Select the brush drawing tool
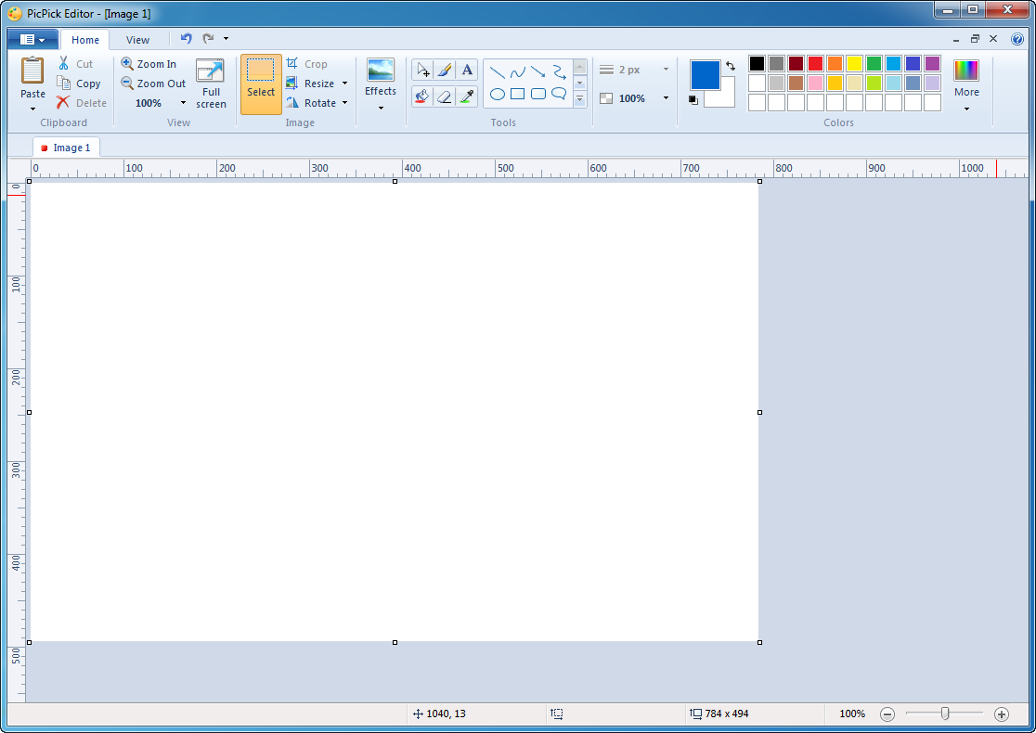This screenshot has height=733, width=1036. pyautogui.click(x=445, y=70)
